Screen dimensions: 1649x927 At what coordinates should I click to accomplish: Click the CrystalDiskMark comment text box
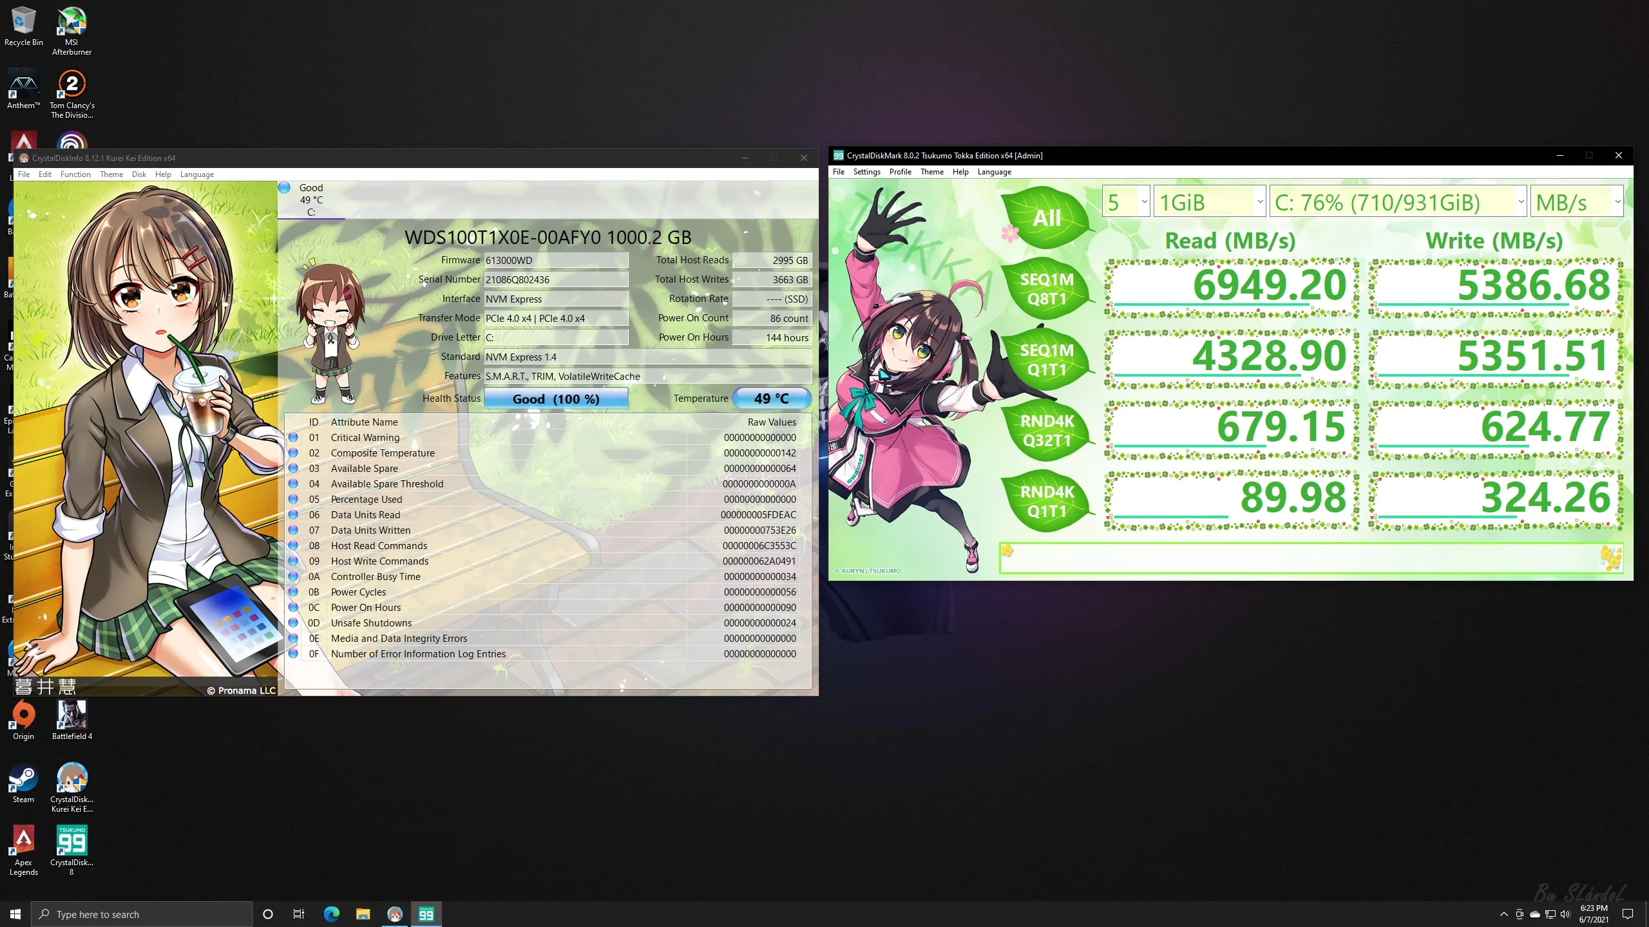[x=1311, y=558]
